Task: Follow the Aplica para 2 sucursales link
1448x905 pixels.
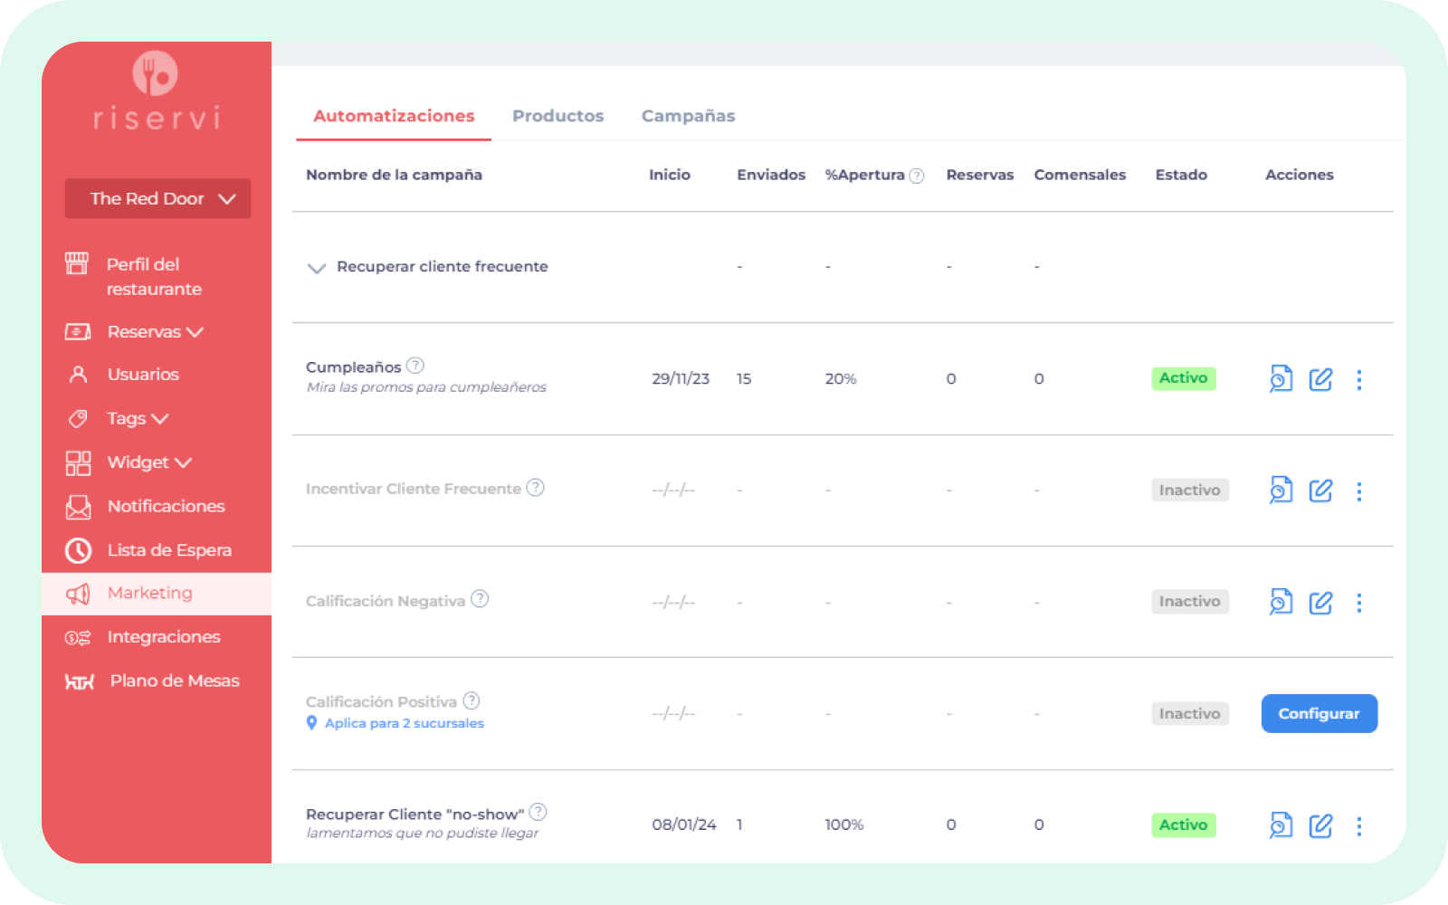Action: point(404,723)
